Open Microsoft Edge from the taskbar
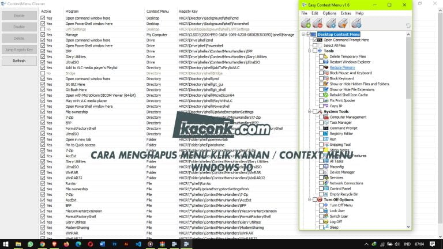The width and height of the screenshot is (443, 249). click(78, 244)
